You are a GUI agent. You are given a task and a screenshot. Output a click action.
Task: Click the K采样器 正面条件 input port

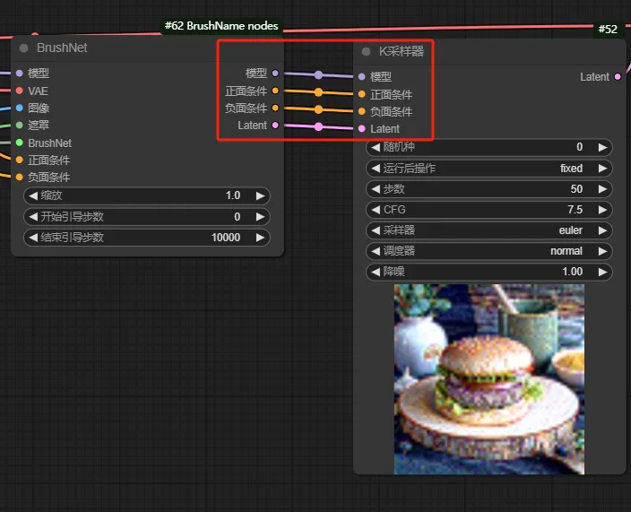tap(362, 94)
